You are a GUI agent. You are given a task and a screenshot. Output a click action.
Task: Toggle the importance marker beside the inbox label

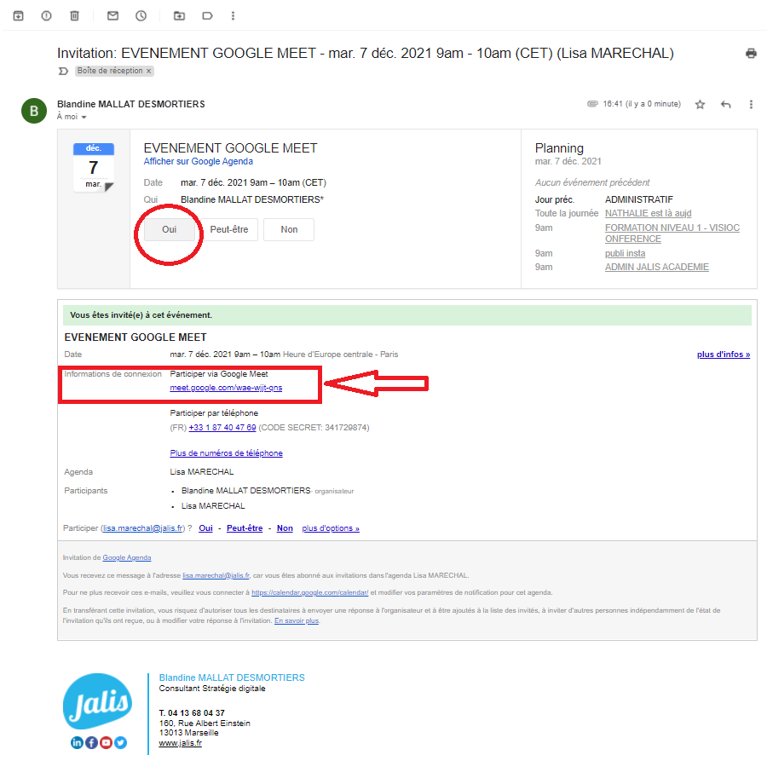click(63, 71)
